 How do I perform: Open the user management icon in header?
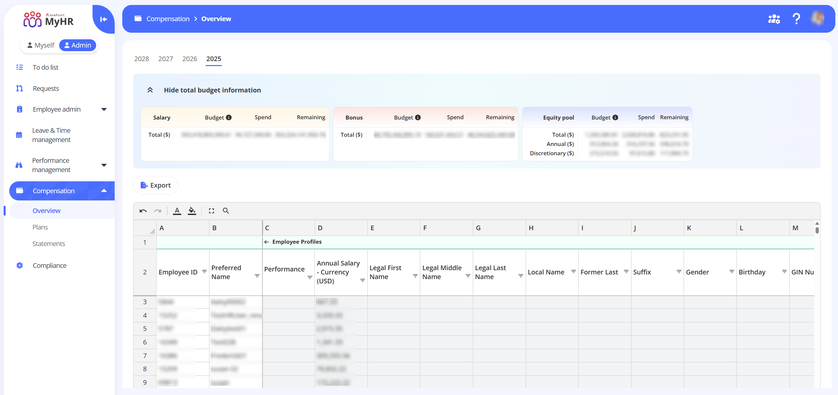pyautogui.click(x=774, y=19)
